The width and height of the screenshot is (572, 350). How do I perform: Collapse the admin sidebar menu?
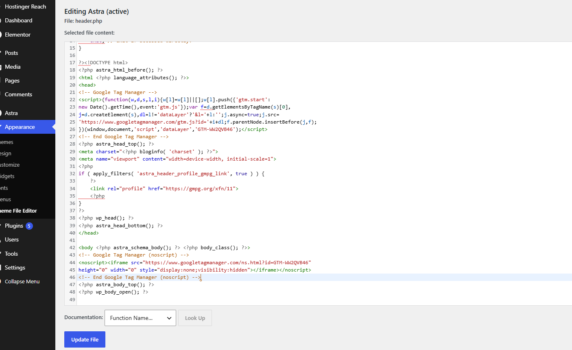tap(22, 281)
